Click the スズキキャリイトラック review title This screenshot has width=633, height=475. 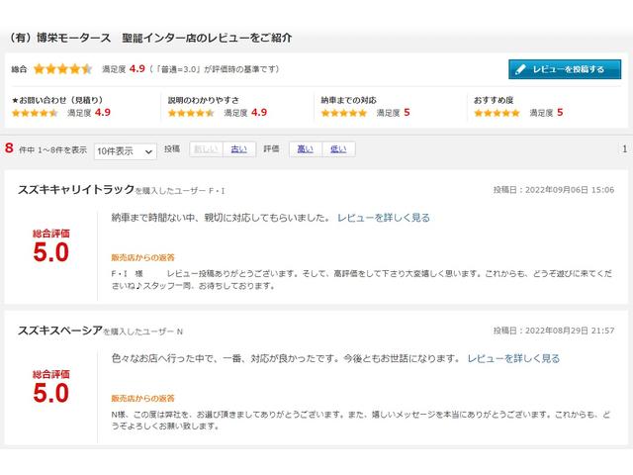[74, 189]
